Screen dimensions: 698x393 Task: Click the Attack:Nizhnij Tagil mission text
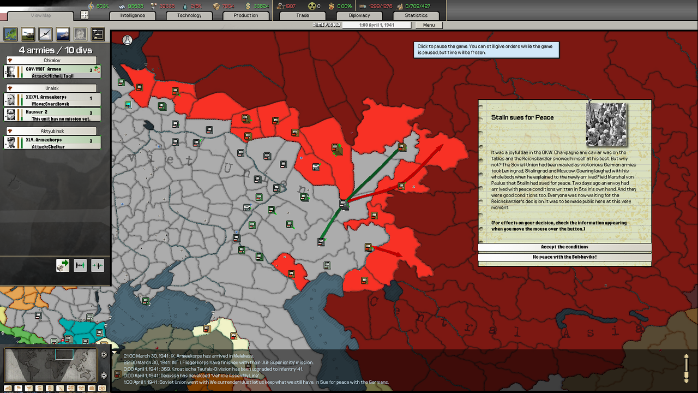pyautogui.click(x=52, y=76)
